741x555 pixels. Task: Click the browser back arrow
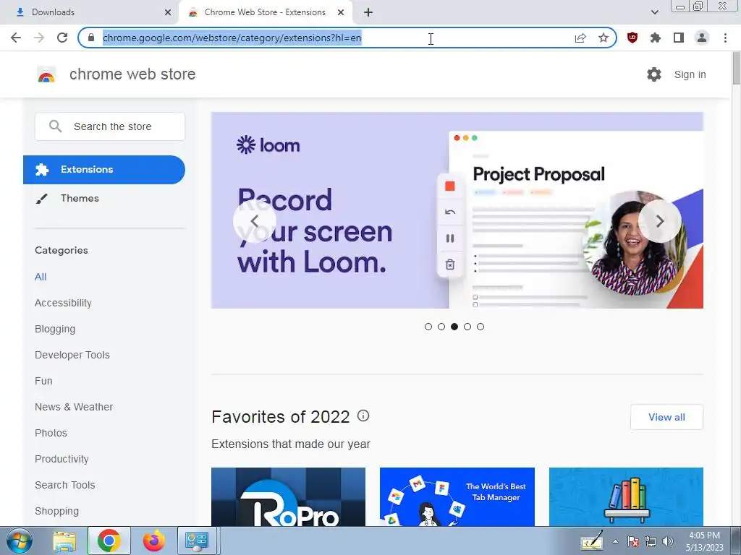pyautogui.click(x=16, y=38)
